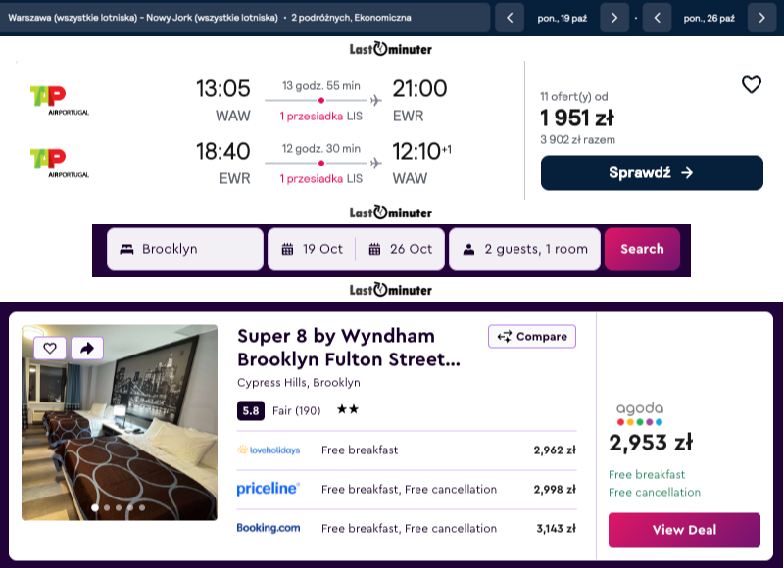784x568 pixels.
Task: Open the 26 Oct check-out date picker
Action: [x=400, y=249]
